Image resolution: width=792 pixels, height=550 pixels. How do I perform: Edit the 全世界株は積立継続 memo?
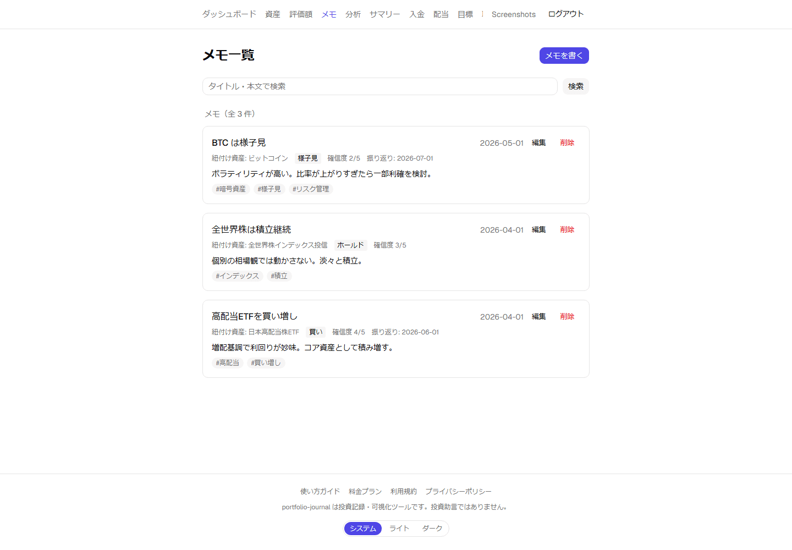pos(539,230)
